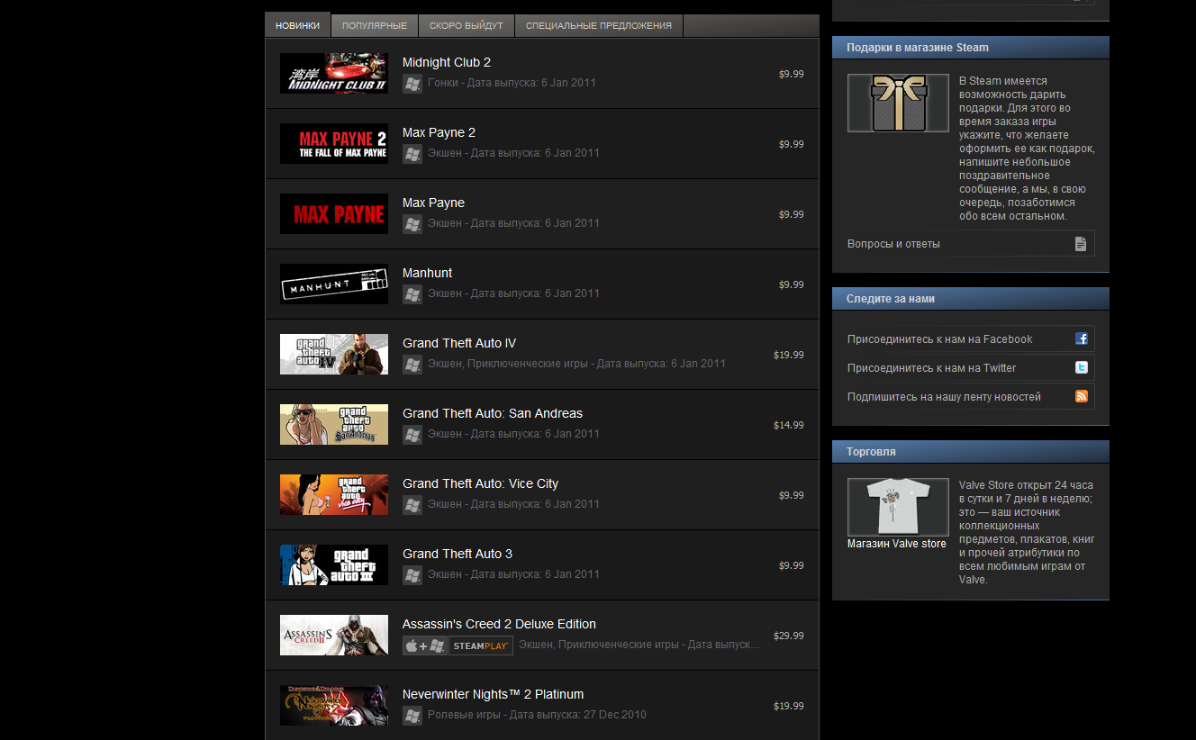Open the Популярные tab
The height and width of the screenshot is (740, 1196).
[x=375, y=25]
